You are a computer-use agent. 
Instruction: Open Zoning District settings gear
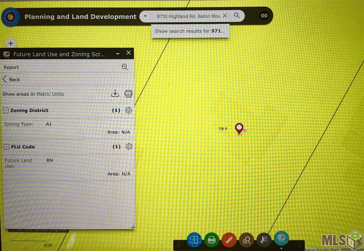[x=129, y=110]
